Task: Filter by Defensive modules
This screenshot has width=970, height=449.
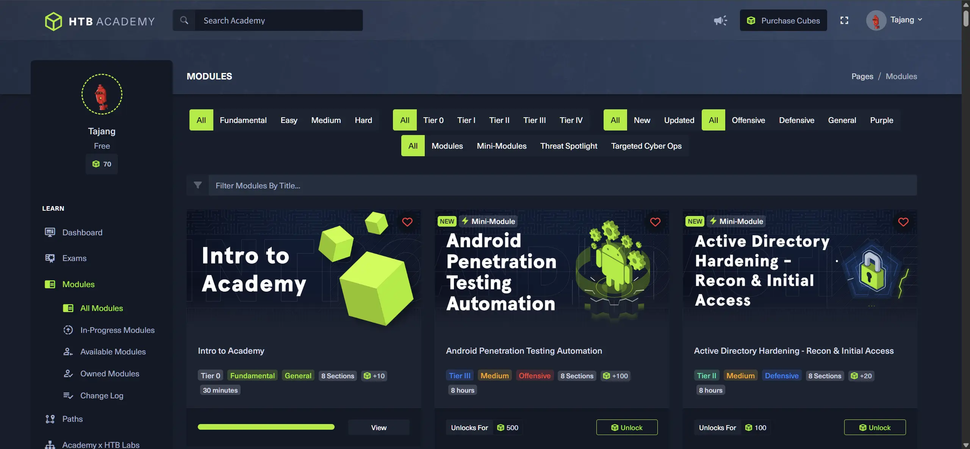Action: pos(797,120)
